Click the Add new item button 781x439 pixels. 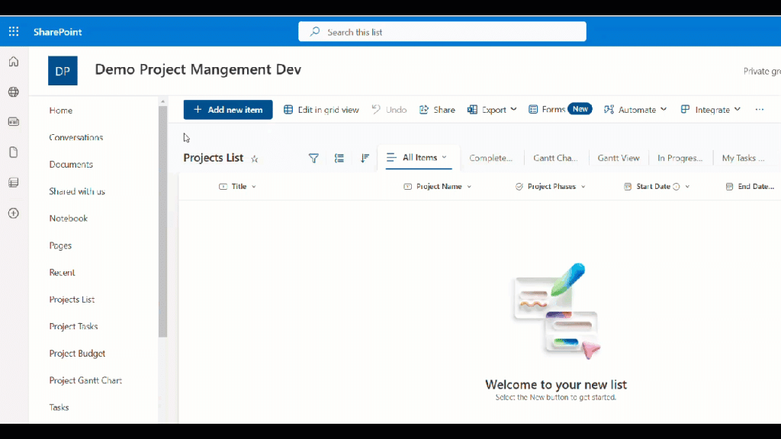point(227,110)
